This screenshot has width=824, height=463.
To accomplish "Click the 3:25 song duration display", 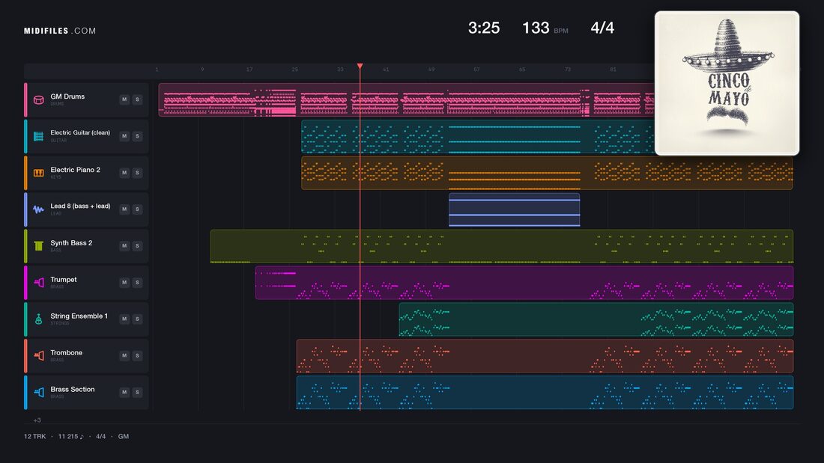I will pyautogui.click(x=484, y=28).
